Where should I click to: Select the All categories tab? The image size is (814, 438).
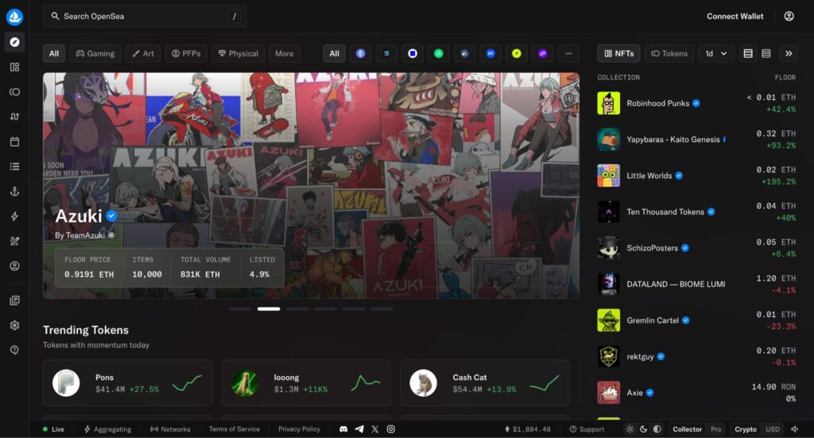point(54,53)
